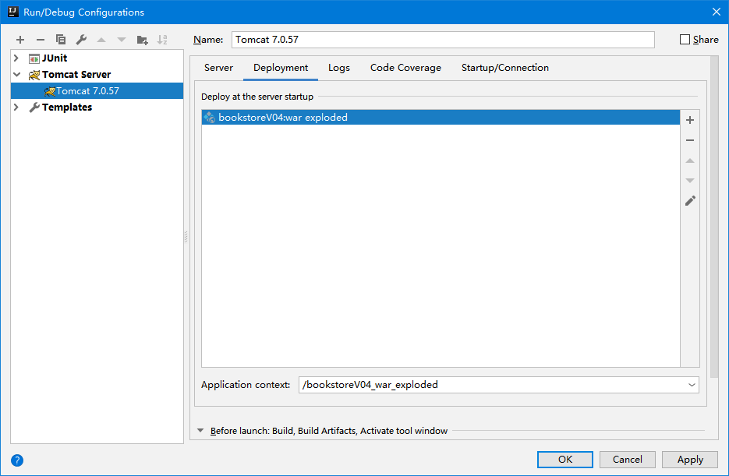729x476 pixels.
Task: Remove deployment artifact with minus icon
Action: point(690,140)
